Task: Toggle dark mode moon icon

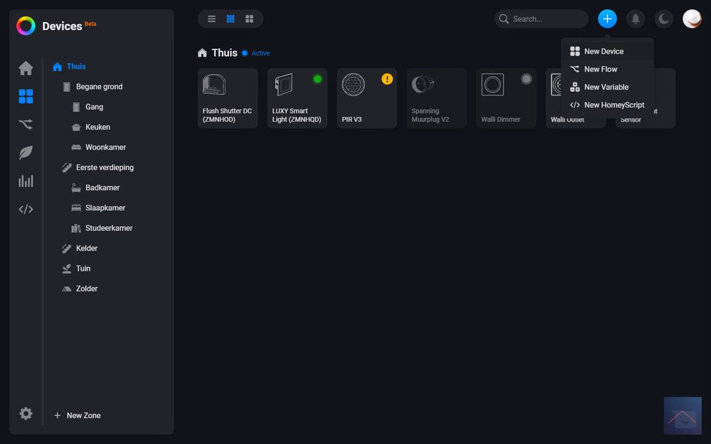Action: (x=664, y=19)
